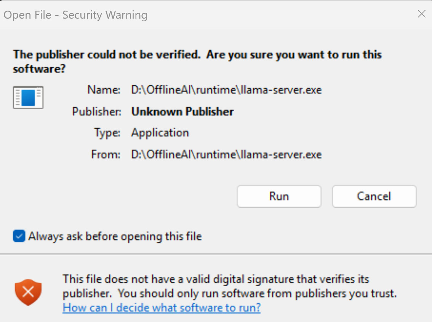Click the Publisher: field label

(96, 112)
